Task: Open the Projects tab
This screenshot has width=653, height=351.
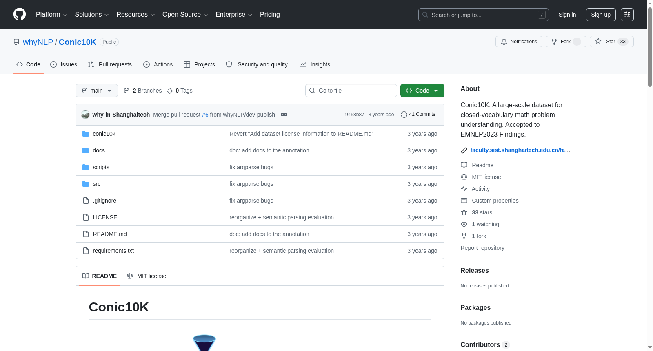Action: tap(199, 64)
